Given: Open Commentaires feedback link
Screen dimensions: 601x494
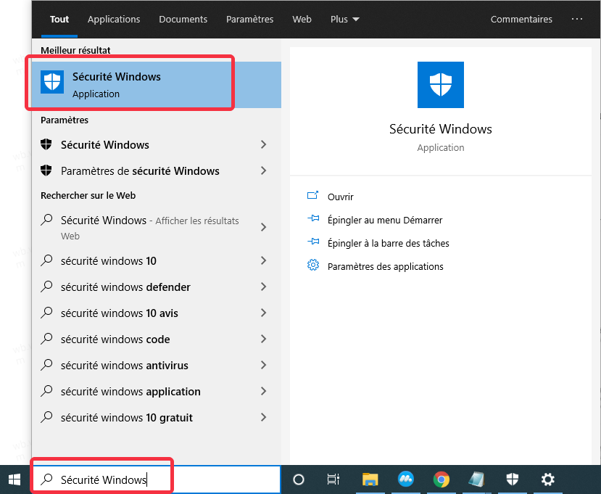Looking at the screenshot, I should pyautogui.click(x=521, y=20).
